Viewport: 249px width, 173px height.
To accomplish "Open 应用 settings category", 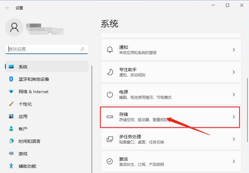I will (23, 116).
